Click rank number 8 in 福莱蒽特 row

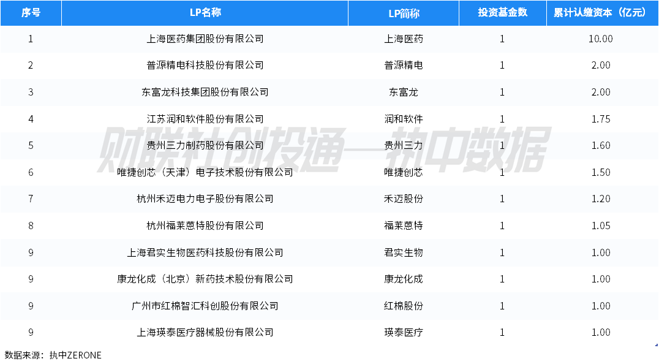tap(31, 226)
